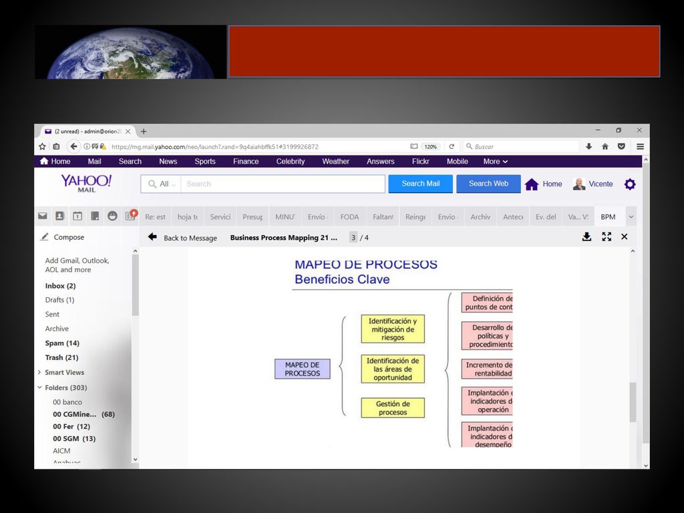Switch to the Archiv tab
Viewport: 684px width, 513px height.
480,217
